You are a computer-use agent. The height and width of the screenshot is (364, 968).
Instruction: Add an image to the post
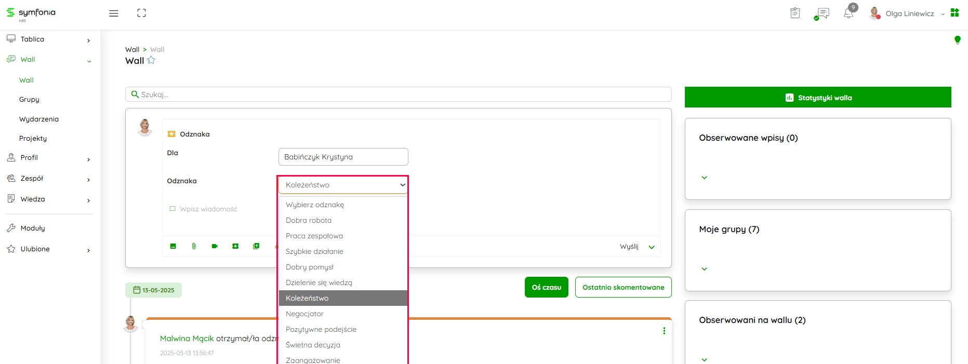(x=173, y=246)
